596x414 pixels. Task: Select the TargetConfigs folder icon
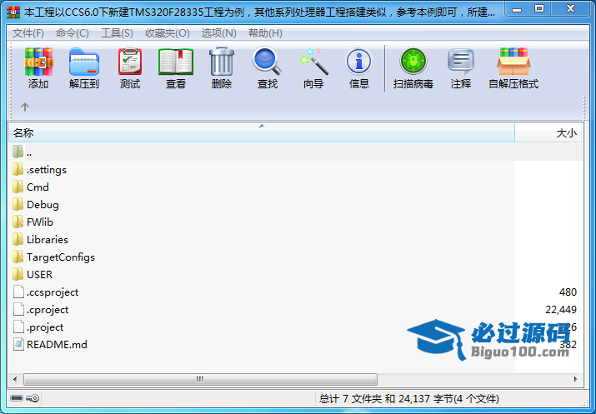pyautogui.click(x=18, y=257)
